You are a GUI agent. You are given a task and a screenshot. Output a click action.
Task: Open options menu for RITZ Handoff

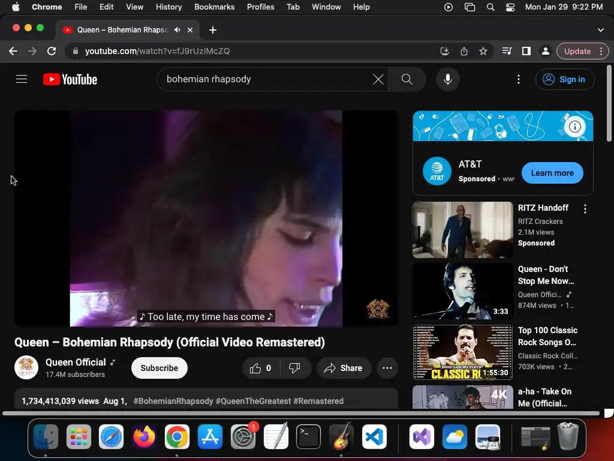tap(585, 209)
